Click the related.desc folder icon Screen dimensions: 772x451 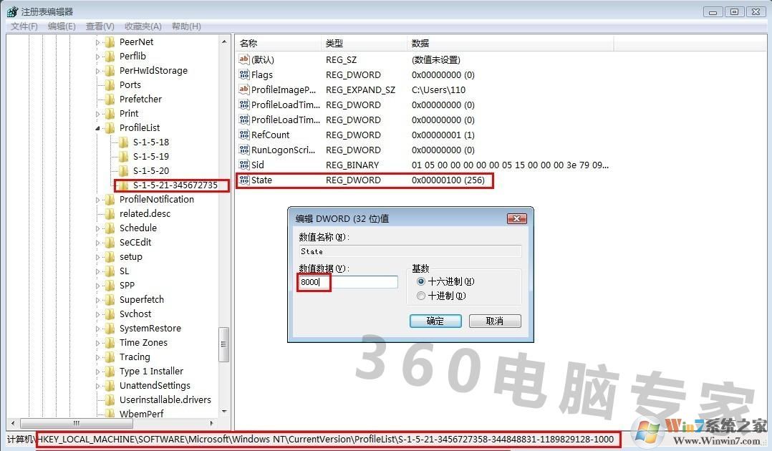click(110, 213)
